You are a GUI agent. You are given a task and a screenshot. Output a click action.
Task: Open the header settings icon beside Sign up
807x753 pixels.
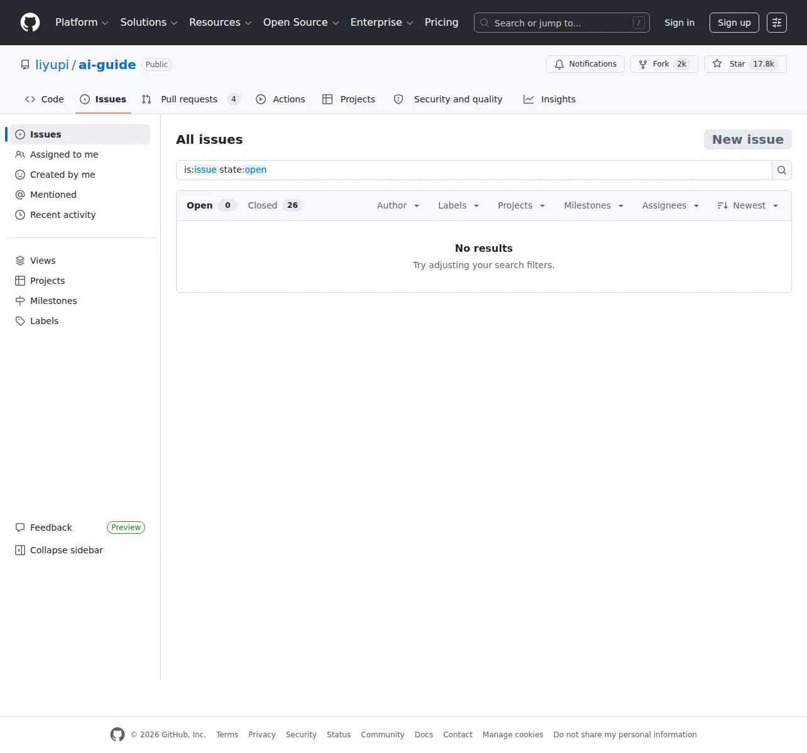pyautogui.click(x=777, y=23)
